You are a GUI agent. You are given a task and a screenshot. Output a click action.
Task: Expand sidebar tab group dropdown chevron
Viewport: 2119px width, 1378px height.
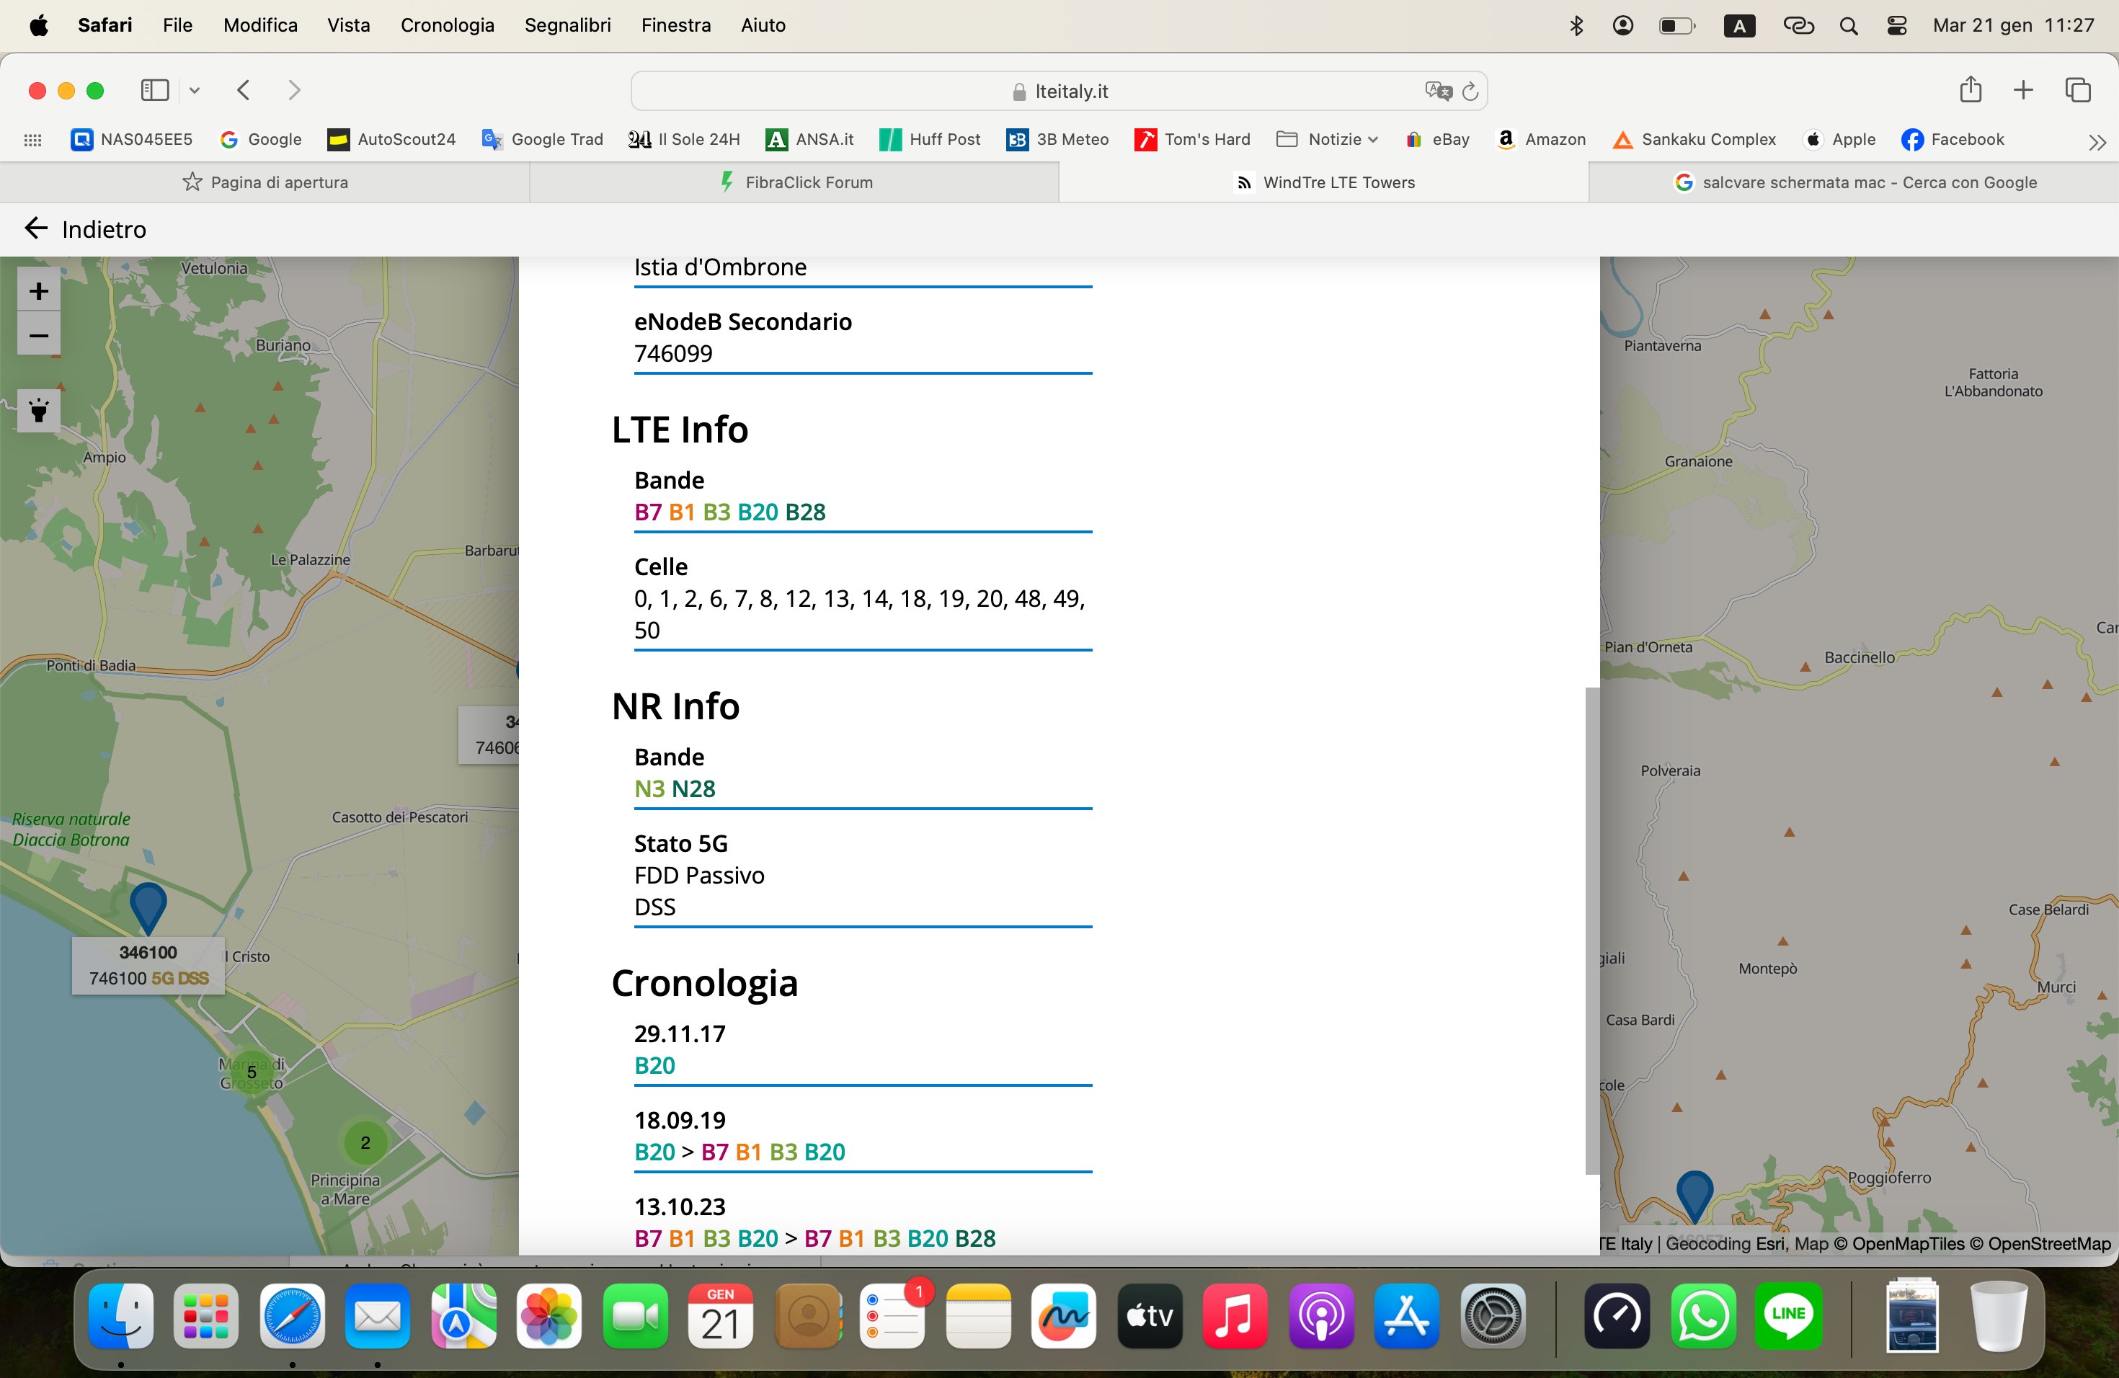[x=194, y=90]
